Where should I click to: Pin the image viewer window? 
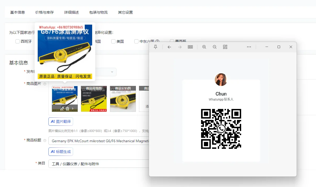pyautogui.click(x=156, y=47)
